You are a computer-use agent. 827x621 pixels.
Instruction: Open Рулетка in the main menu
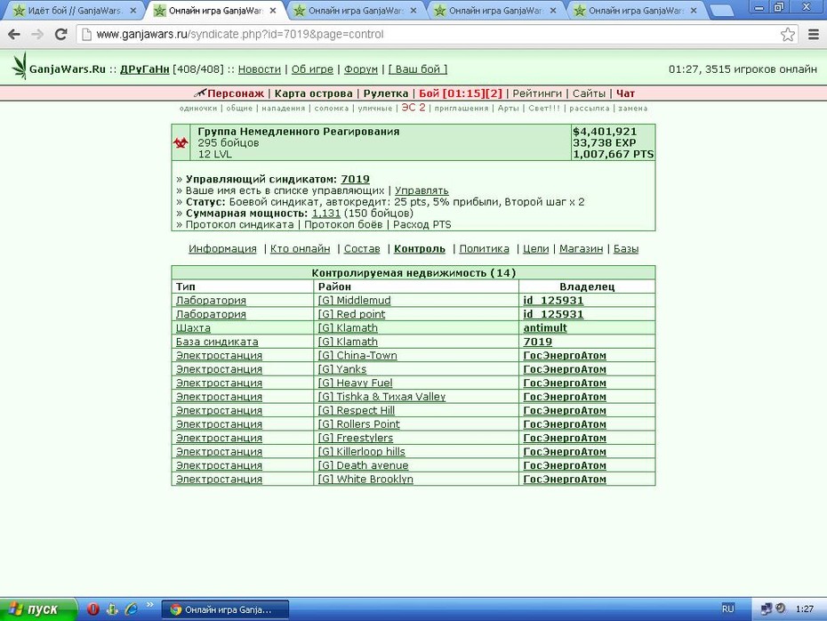386,93
